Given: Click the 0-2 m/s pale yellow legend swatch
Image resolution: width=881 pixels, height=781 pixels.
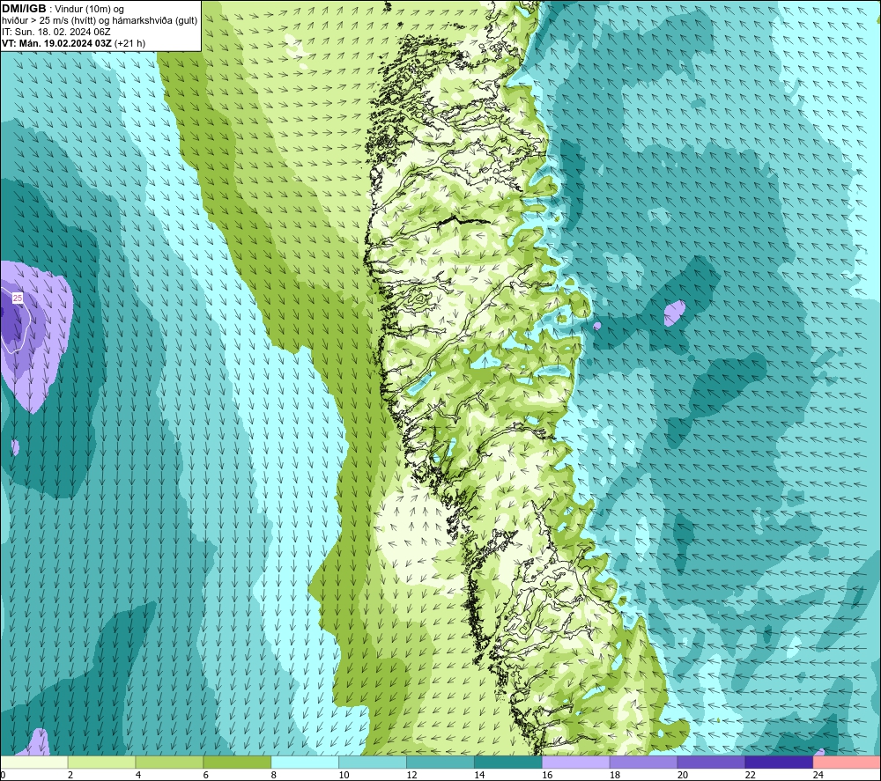Looking at the screenshot, I should [33, 762].
